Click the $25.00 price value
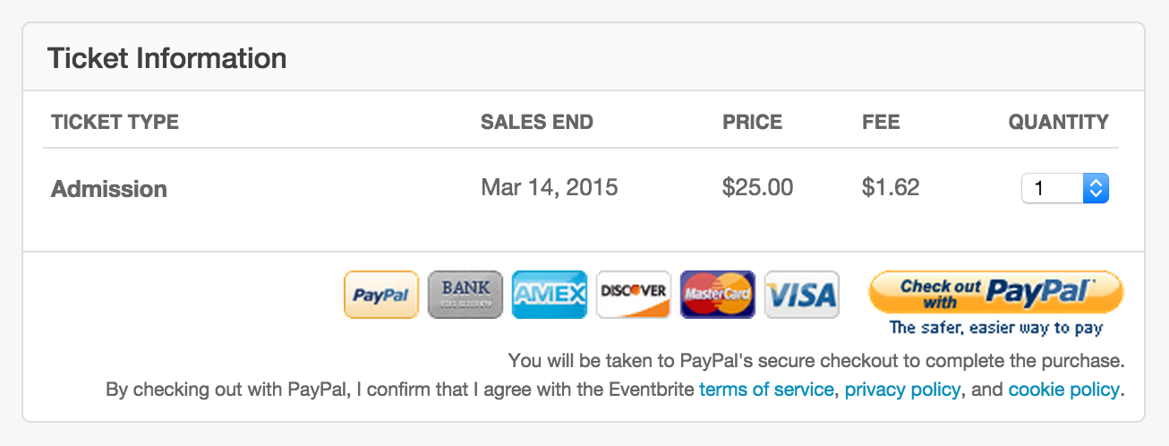Viewport: 1169px width, 446px height. coord(758,188)
